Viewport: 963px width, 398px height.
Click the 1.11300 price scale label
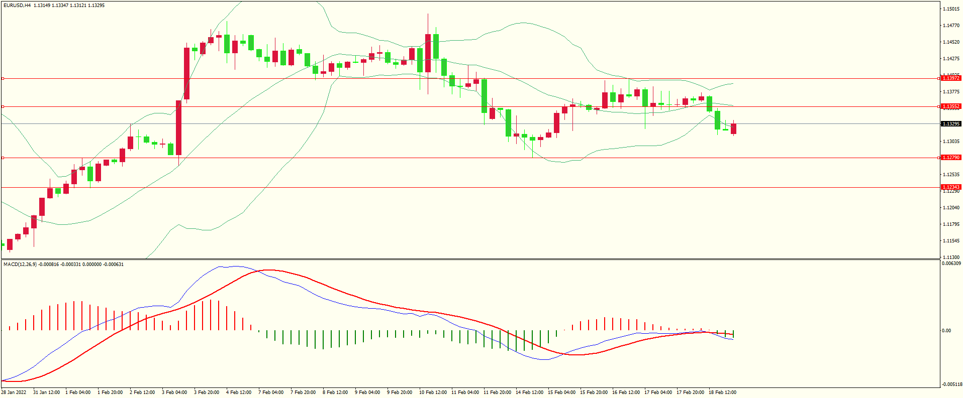tap(951, 257)
